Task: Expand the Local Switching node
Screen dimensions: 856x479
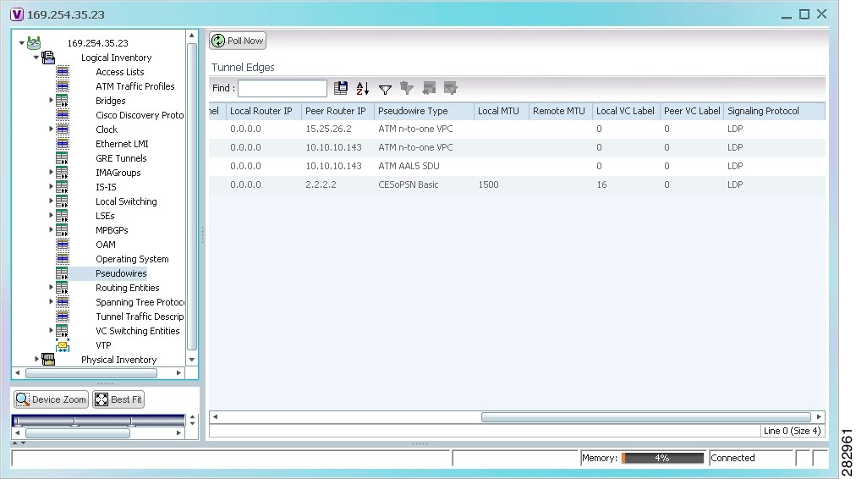Action: (51, 201)
